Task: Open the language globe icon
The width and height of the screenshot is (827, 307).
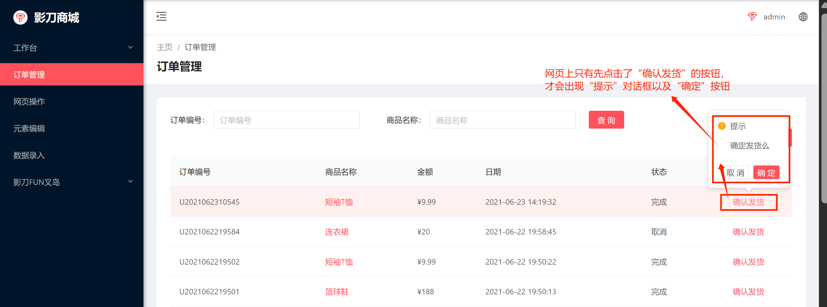Action: [803, 17]
